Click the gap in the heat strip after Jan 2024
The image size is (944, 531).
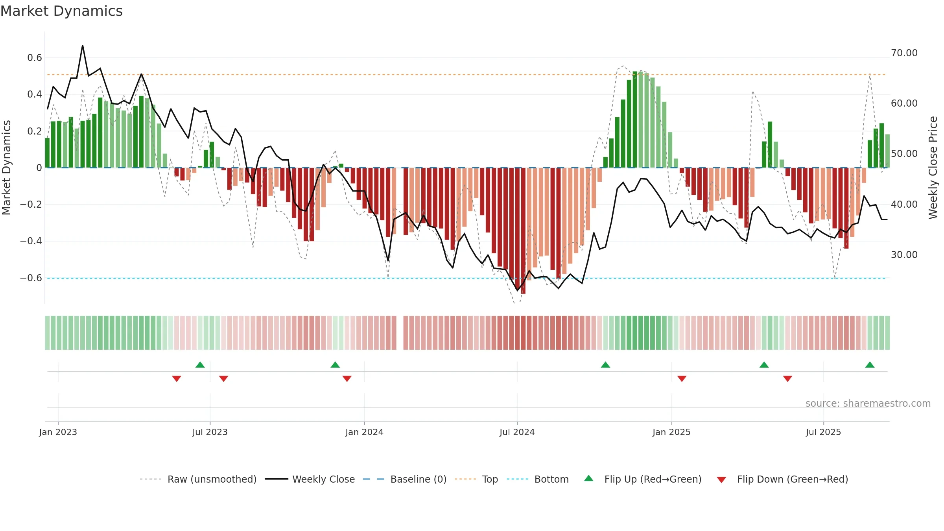pos(400,333)
